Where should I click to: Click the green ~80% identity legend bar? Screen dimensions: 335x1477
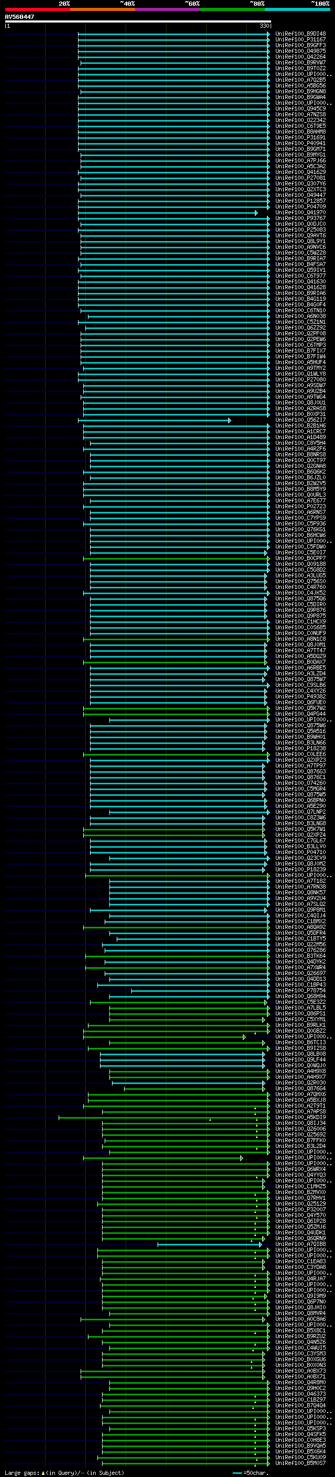pyautogui.click(x=232, y=9)
